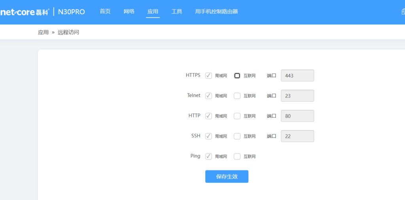This screenshot has height=200, width=405.
Task: Uncheck Telnet 局域网 checkbox
Action: click(208, 96)
